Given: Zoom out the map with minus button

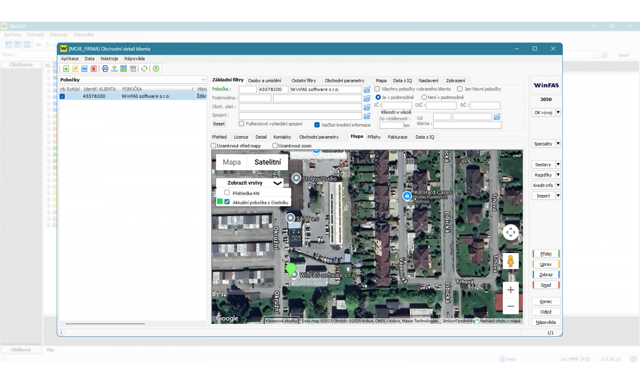Looking at the screenshot, I should [x=511, y=306].
